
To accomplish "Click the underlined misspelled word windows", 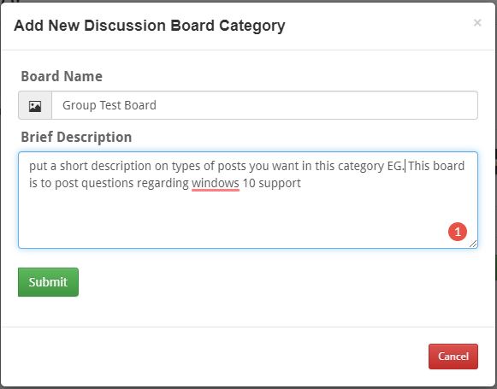I will [216, 184].
